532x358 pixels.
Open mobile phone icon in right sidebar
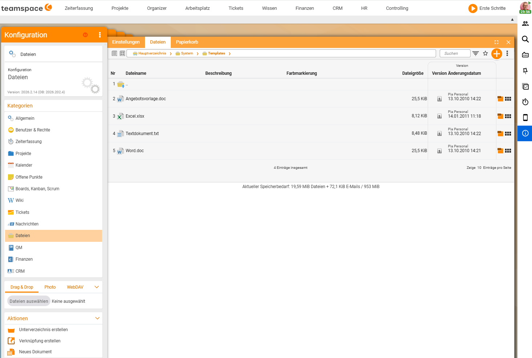[x=525, y=118]
